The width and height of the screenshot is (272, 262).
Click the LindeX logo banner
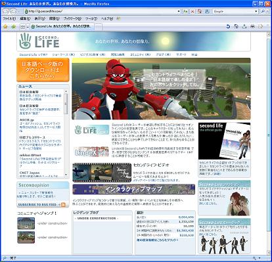pyautogui.click(x=91, y=152)
